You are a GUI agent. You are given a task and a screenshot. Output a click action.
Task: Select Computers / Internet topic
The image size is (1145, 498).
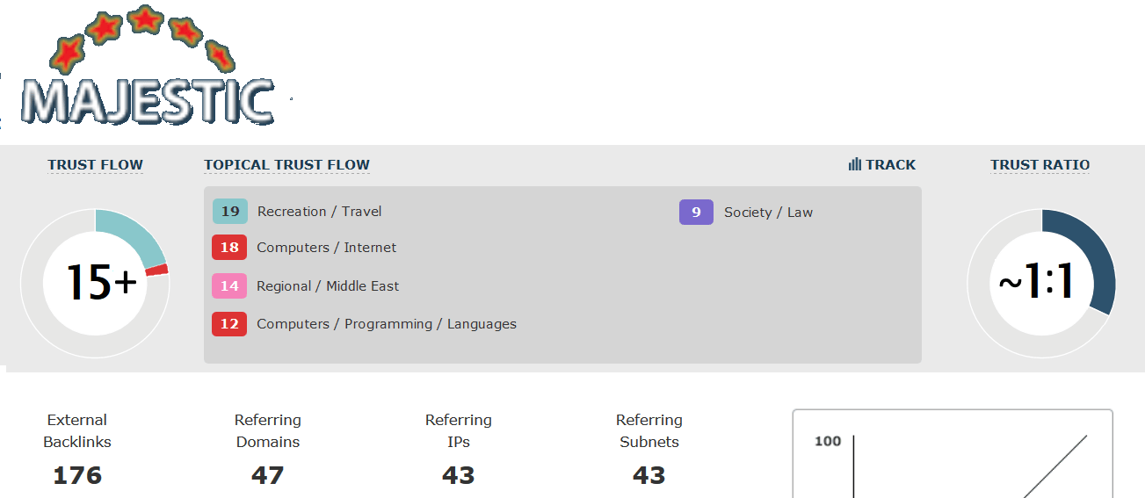326,248
